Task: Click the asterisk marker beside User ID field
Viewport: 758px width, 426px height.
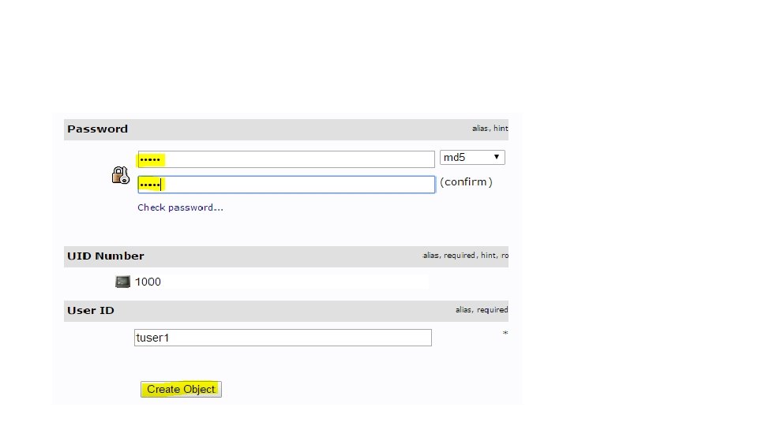Action: click(505, 333)
